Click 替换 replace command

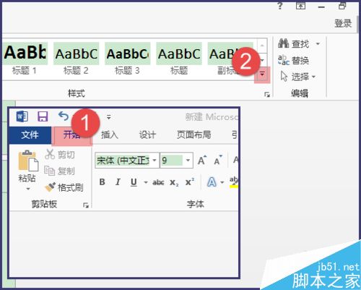[294, 60]
